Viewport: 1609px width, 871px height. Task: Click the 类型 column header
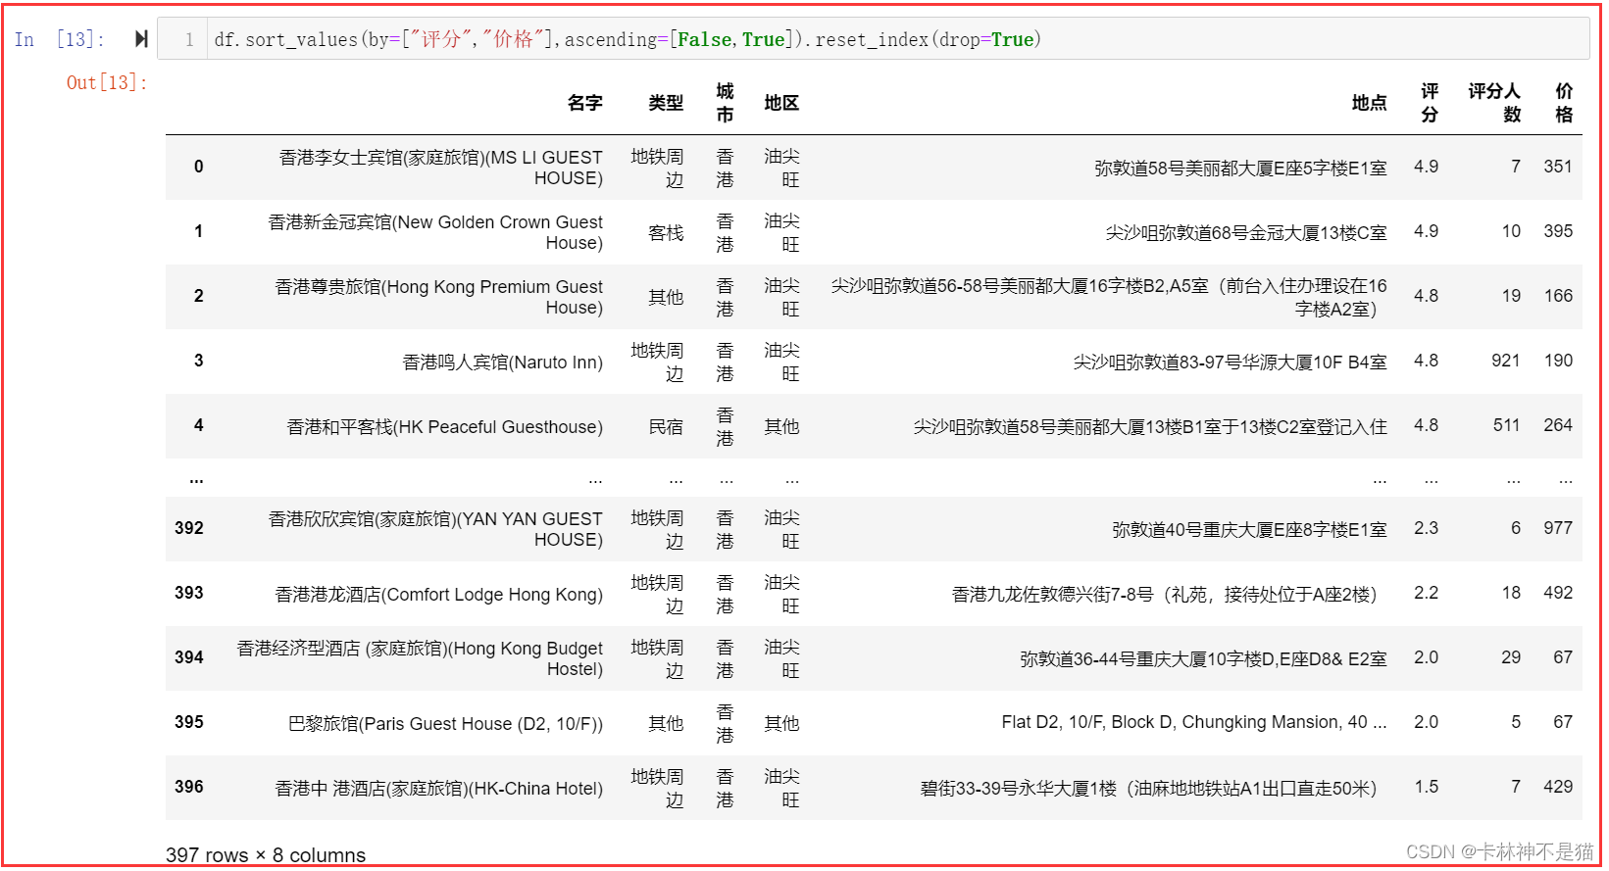coord(666,103)
